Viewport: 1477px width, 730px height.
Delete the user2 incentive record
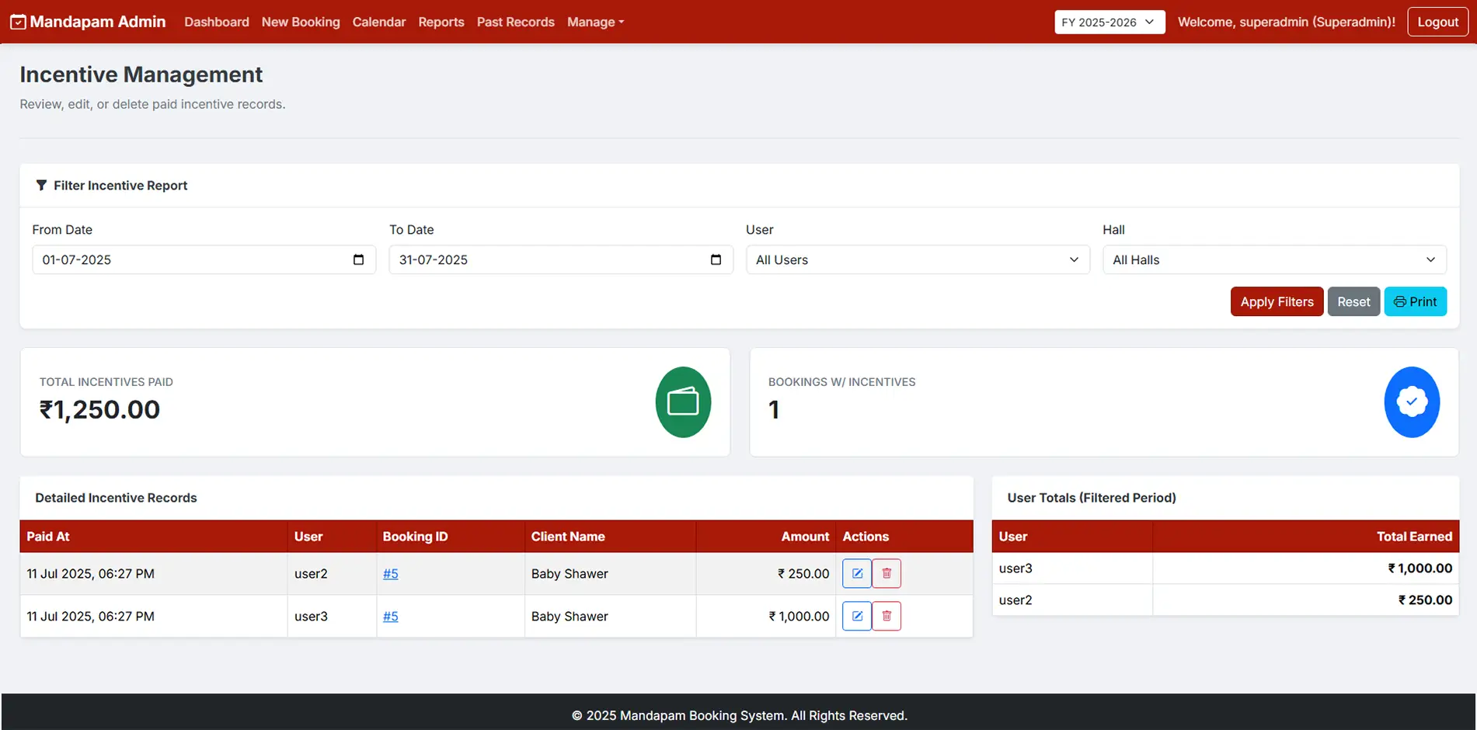887,573
